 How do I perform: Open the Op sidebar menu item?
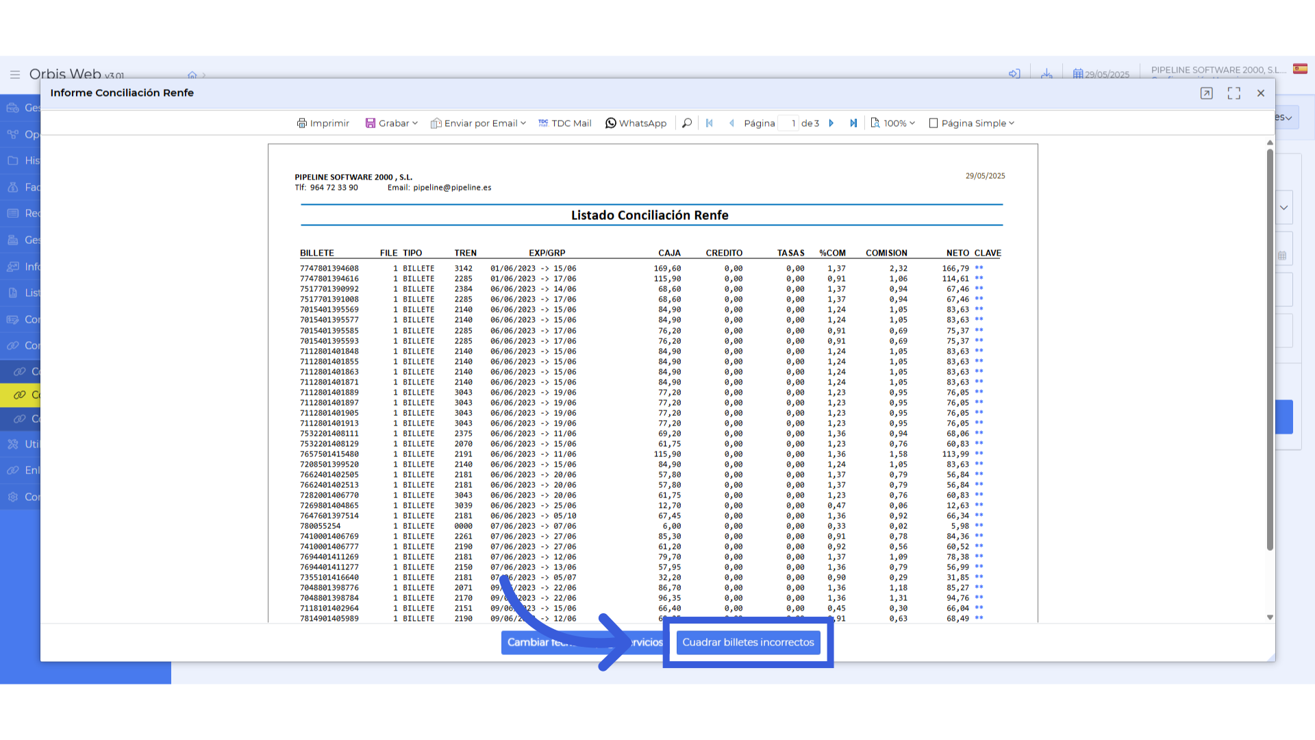(21, 134)
